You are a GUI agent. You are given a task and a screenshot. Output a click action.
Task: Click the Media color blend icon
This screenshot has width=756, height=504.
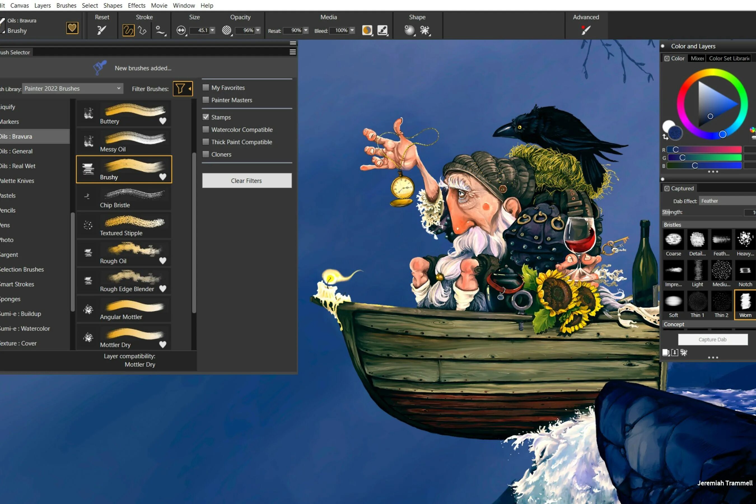coord(367,30)
